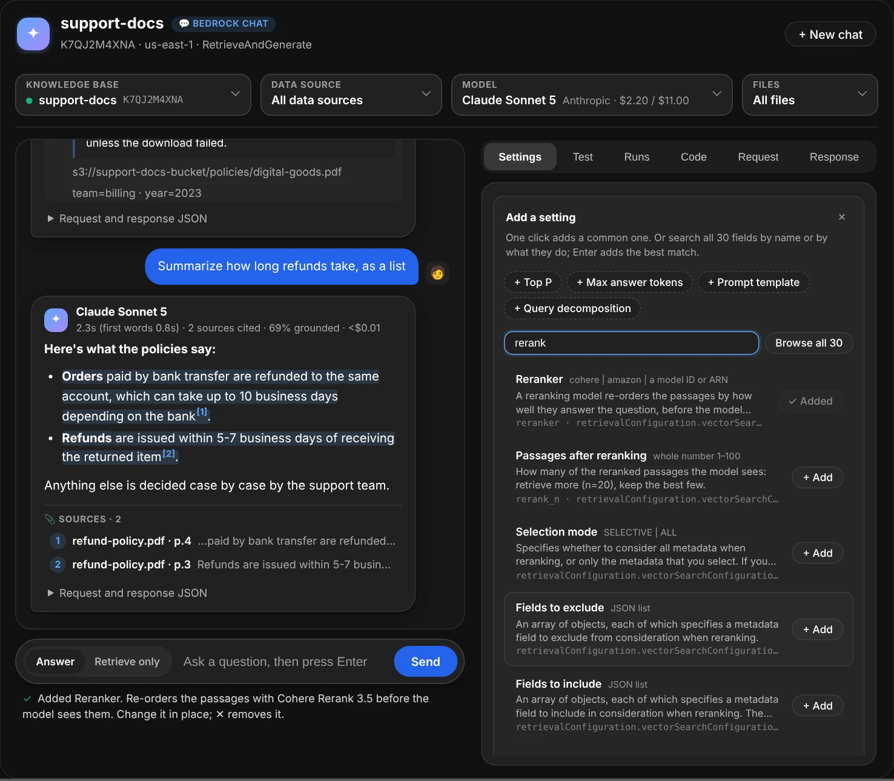Switch to the Settings tab
This screenshot has width=894, height=781.
pos(520,157)
